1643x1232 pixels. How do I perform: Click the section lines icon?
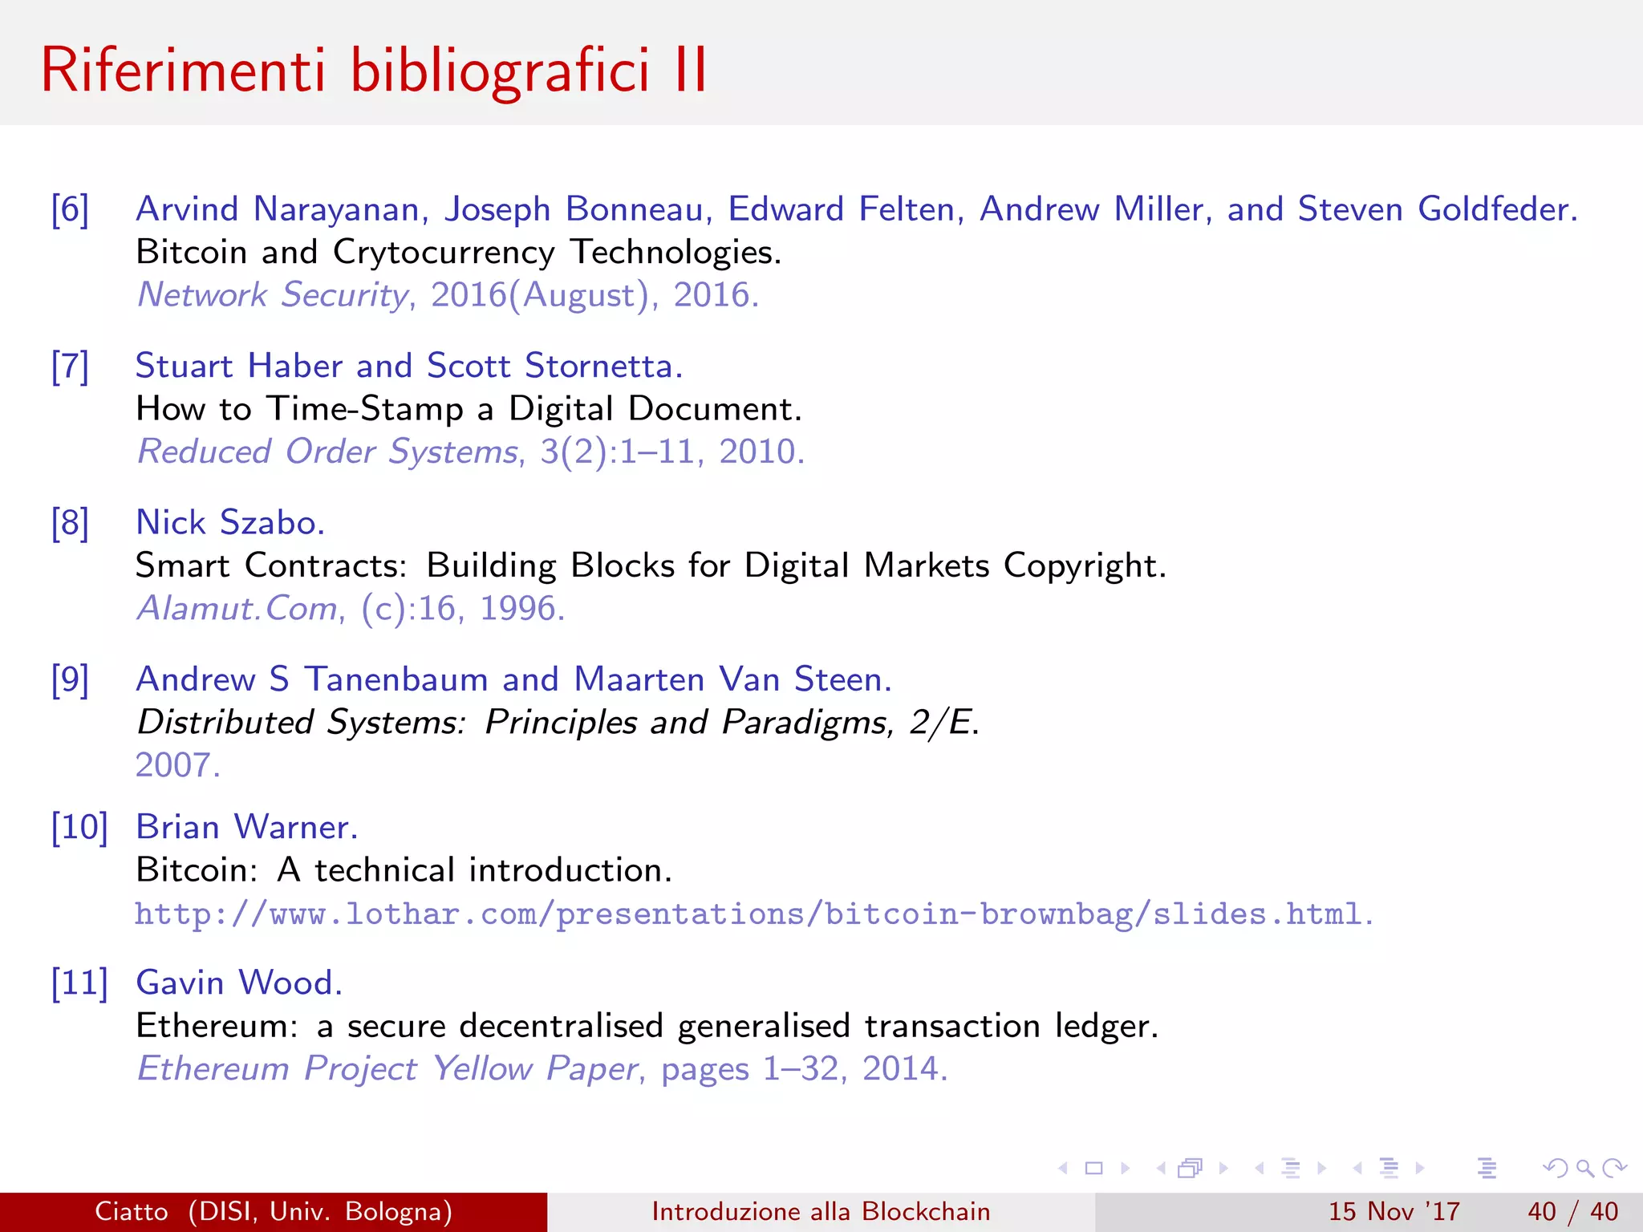click(1389, 1169)
